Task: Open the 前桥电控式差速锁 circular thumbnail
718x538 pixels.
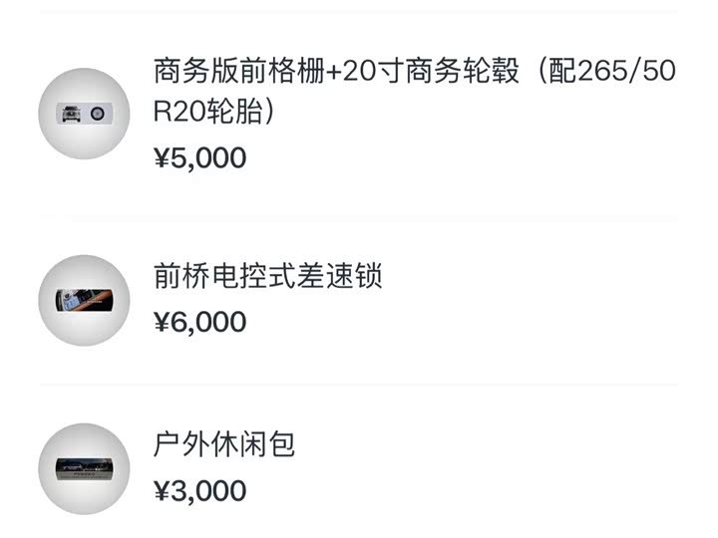Action: tap(85, 300)
